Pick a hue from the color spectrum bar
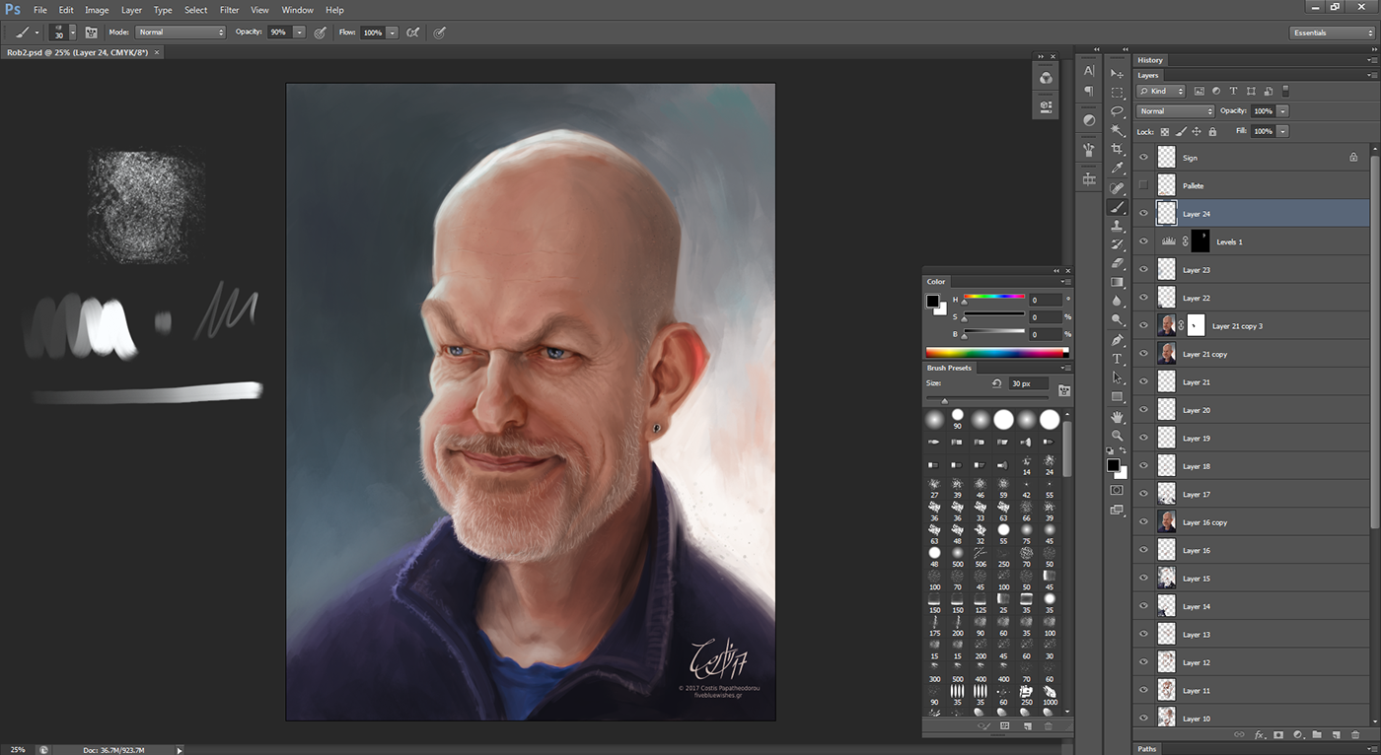Screen dimensions: 1381x755 click(996, 352)
